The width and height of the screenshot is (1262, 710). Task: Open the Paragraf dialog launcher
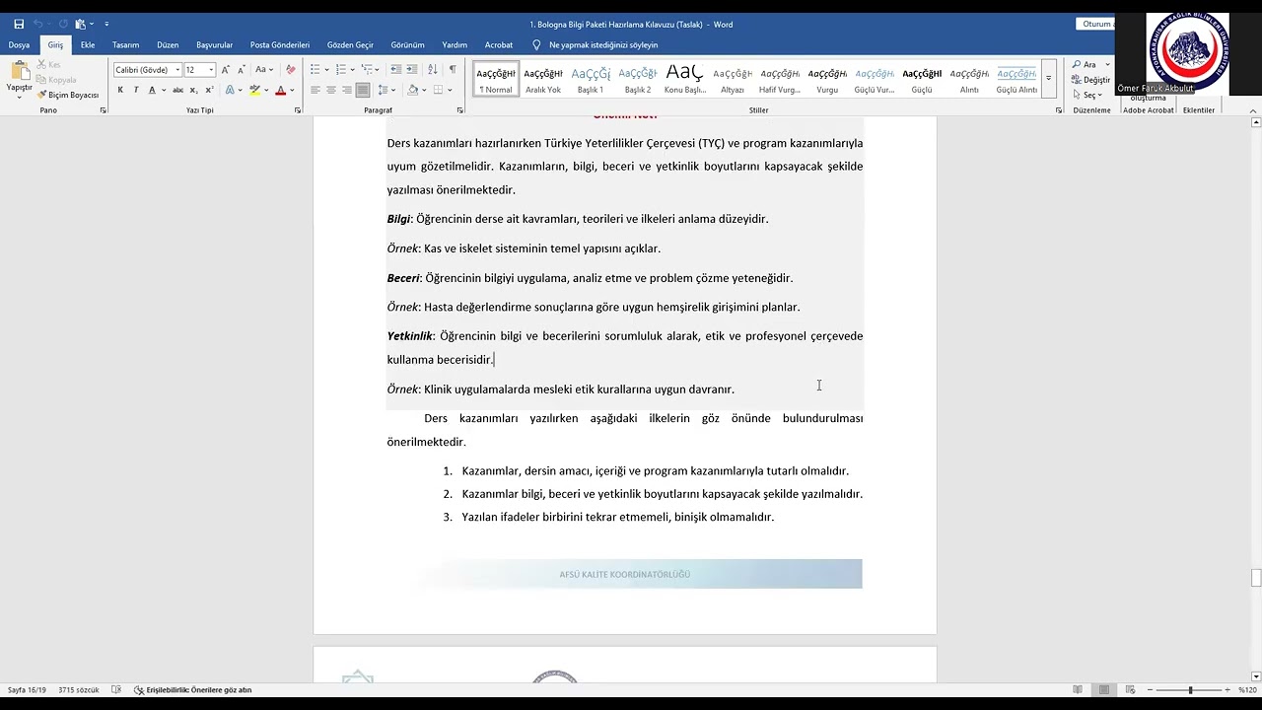pos(459,110)
